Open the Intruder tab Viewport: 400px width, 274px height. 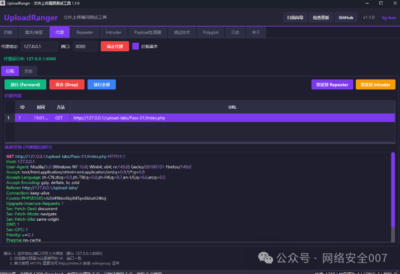(114, 32)
